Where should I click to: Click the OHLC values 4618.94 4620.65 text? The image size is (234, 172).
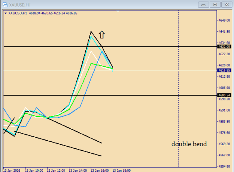pos(41,13)
